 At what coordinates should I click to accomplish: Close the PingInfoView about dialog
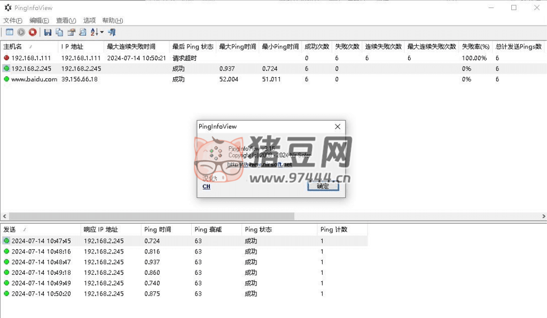338,126
